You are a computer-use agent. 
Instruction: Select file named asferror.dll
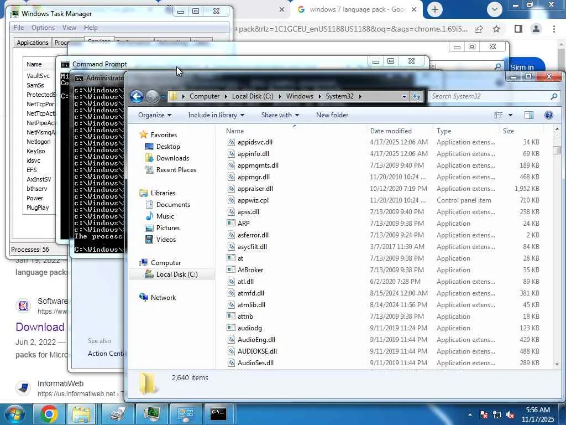click(x=253, y=235)
